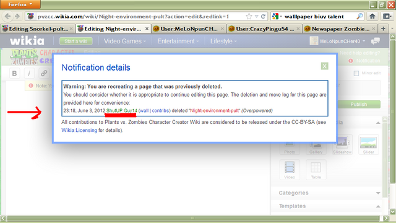396x223 pixels.
Task: Open URL history dropdown arrow in address bar
Action: tap(256, 17)
